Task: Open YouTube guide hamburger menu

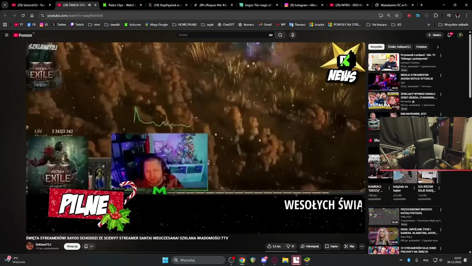Action: click(6, 35)
